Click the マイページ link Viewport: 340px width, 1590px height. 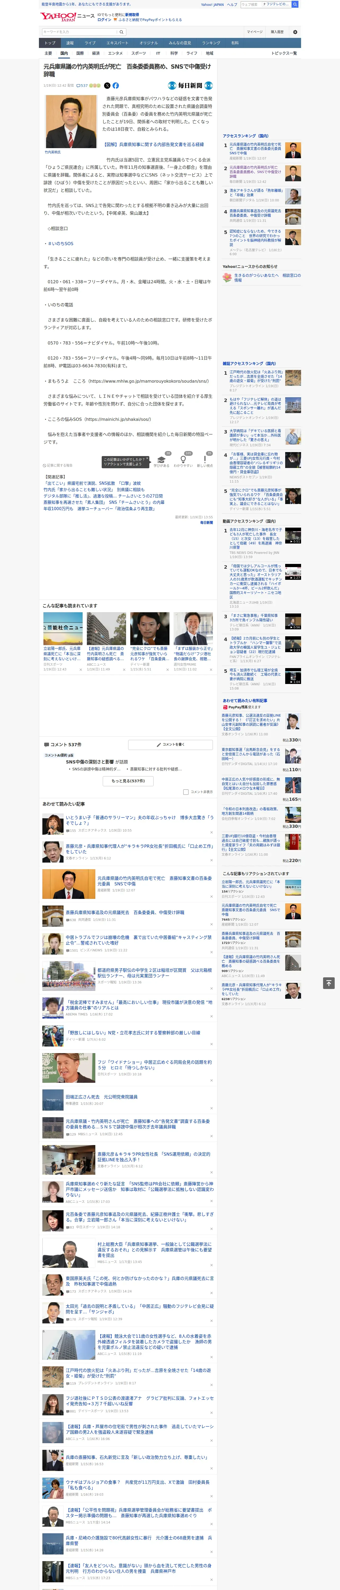click(x=255, y=32)
